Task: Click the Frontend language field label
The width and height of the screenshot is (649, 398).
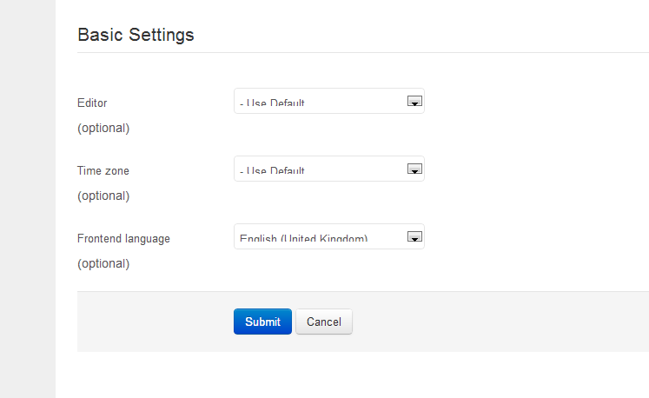Action: pos(123,238)
